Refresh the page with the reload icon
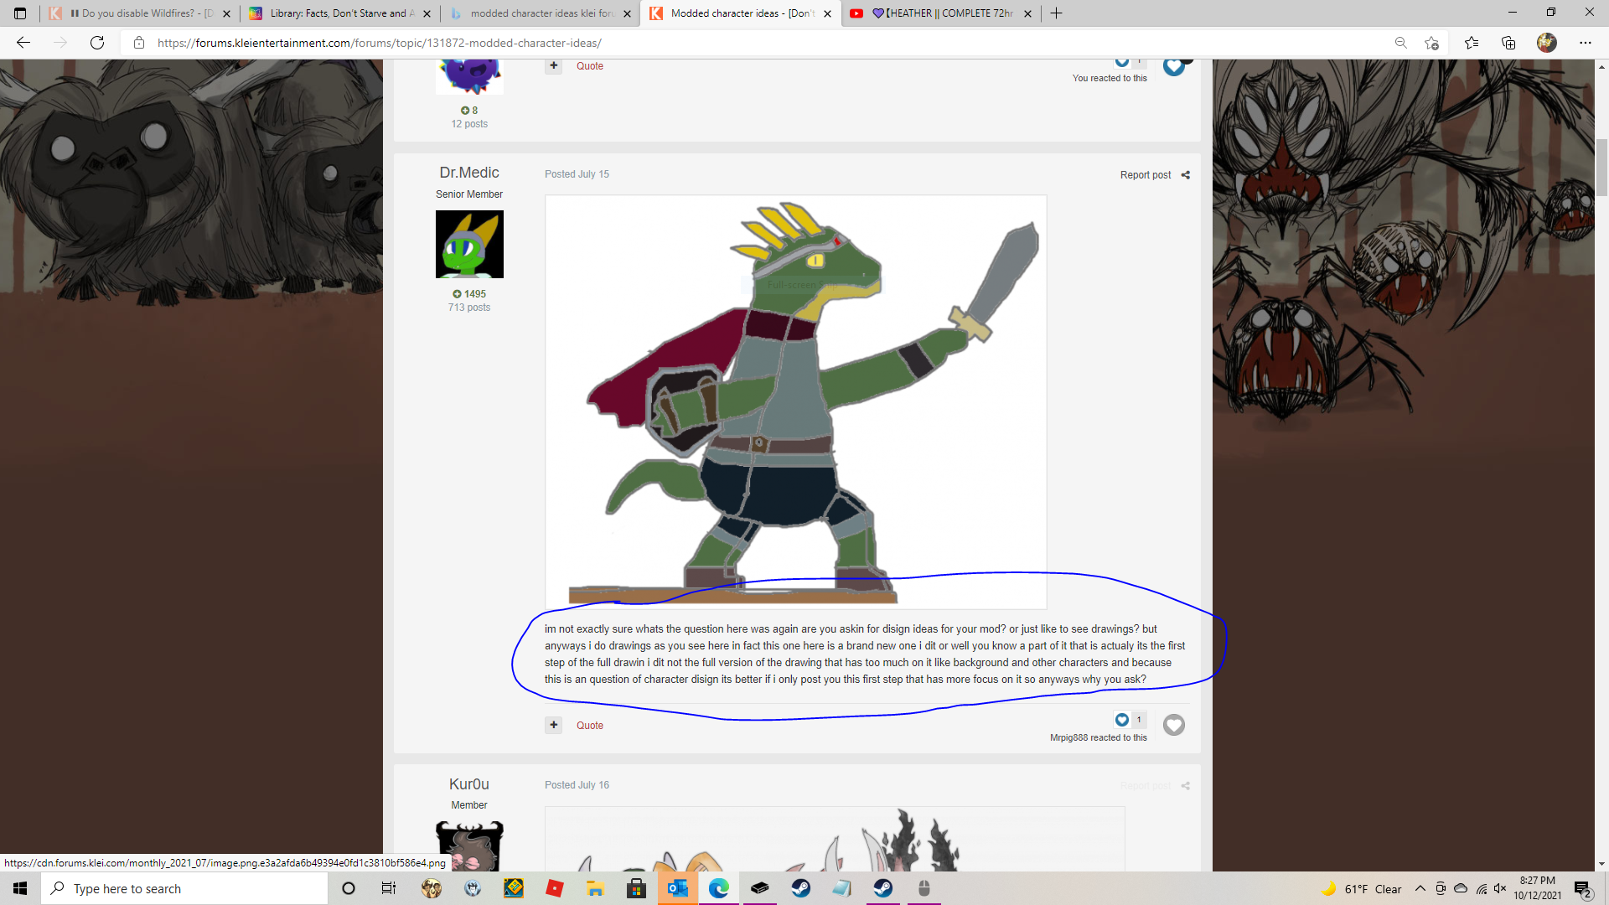Image resolution: width=1609 pixels, height=905 pixels. pyautogui.click(x=97, y=43)
